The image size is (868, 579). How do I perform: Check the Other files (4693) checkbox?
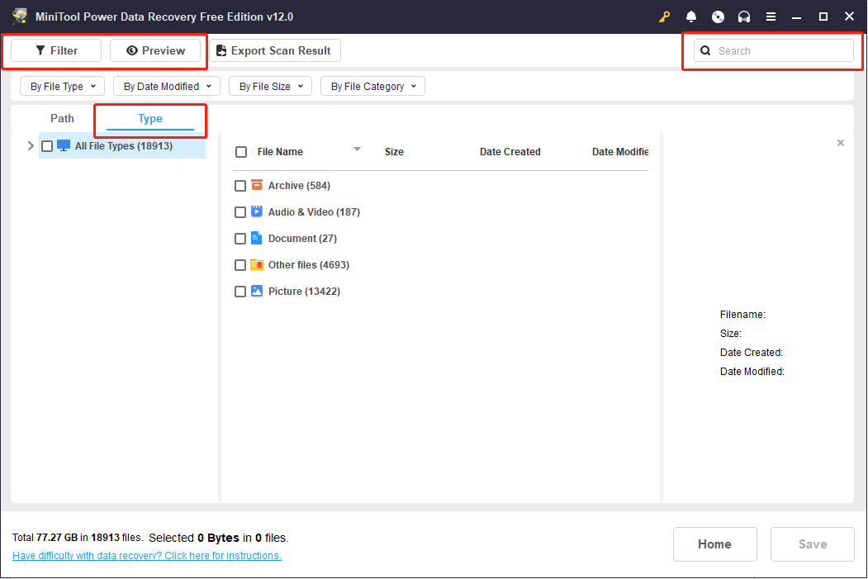(240, 265)
